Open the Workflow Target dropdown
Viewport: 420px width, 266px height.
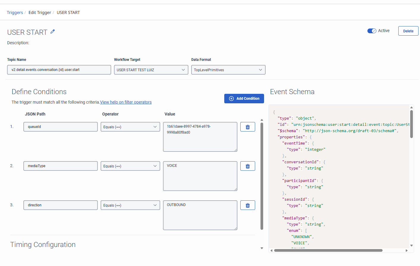coord(151,70)
